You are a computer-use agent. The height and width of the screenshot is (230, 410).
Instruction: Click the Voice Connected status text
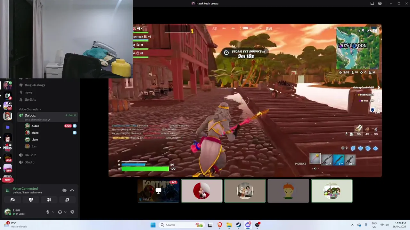point(25,188)
